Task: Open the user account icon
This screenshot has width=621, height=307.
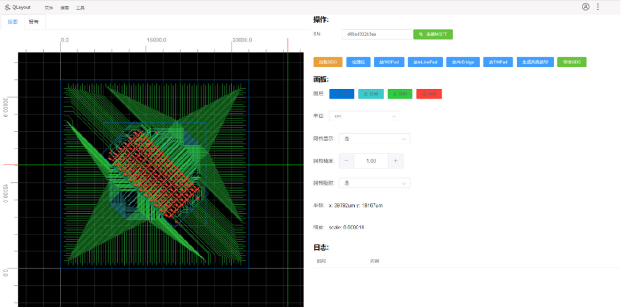Action: (585, 7)
